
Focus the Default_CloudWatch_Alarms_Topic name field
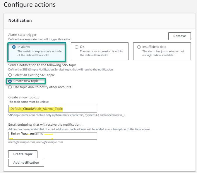tap(53, 109)
